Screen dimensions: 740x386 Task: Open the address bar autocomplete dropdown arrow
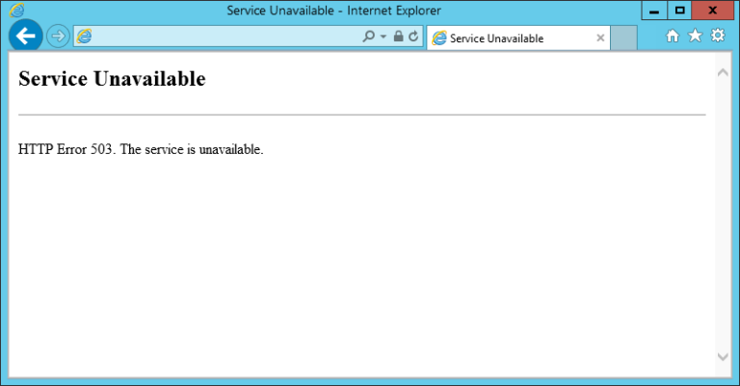(383, 37)
